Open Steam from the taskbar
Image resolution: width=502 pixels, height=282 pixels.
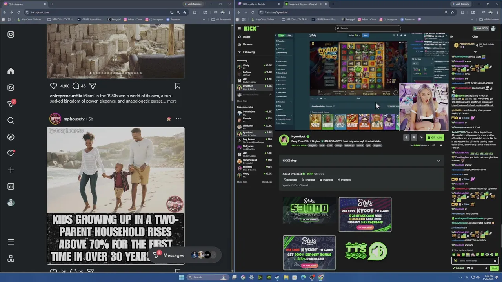click(x=277, y=277)
